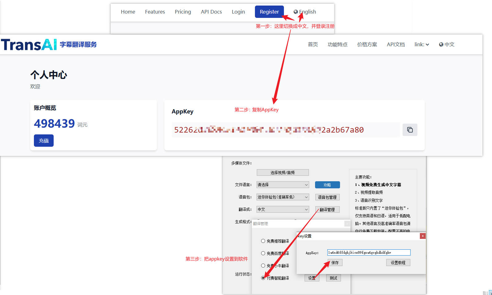
Task: Select the 免费推荐翻译 radio option
Action: pos(263,241)
